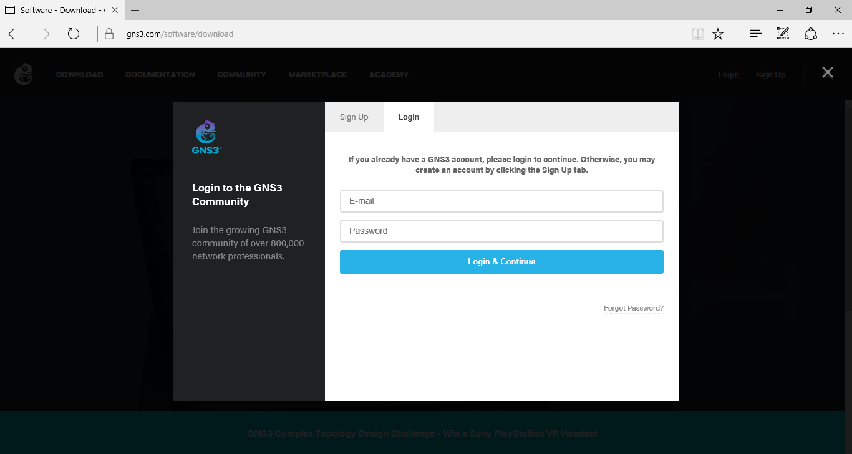Dismiss the login dialog with the X
This screenshot has width=852, height=454.
(828, 72)
